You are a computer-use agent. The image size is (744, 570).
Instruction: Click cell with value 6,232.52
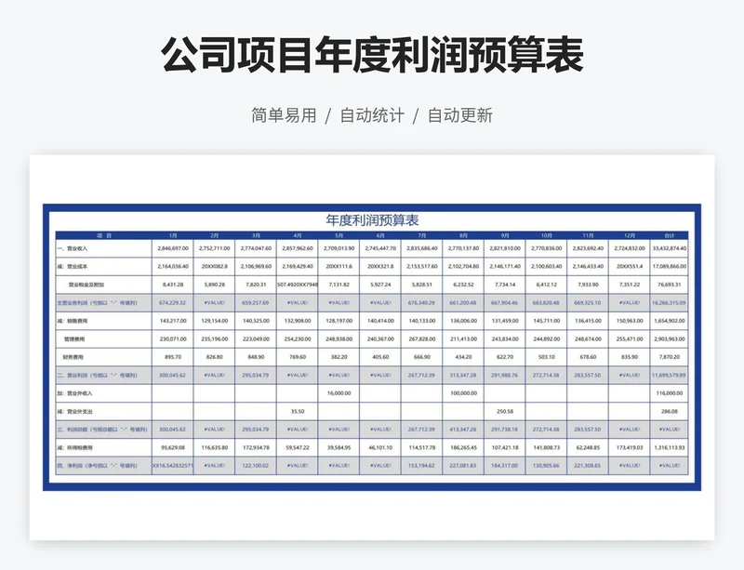[x=463, y=285]
